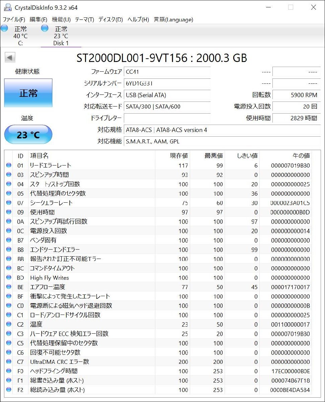
Task: Select the リードエラーレート row name
Action: pos(51,165)
